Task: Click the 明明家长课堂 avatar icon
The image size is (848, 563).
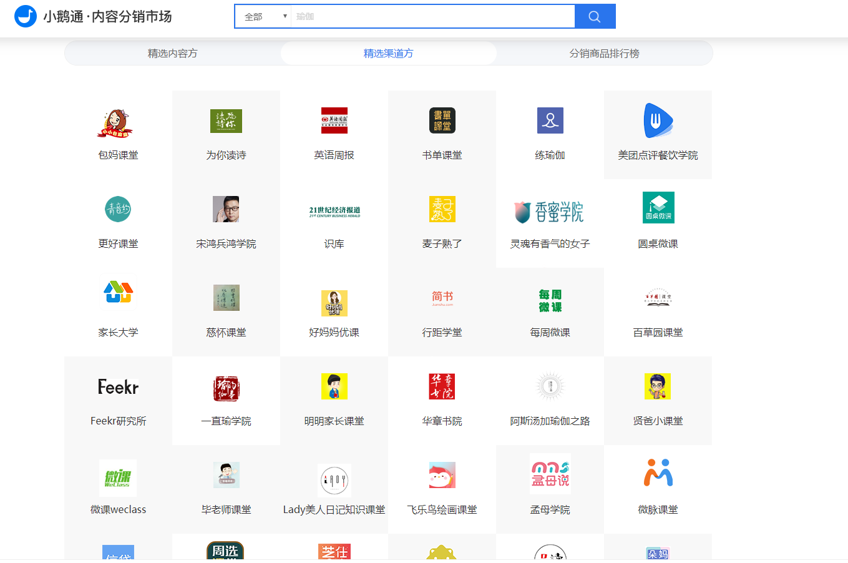Action: [334, 386]
